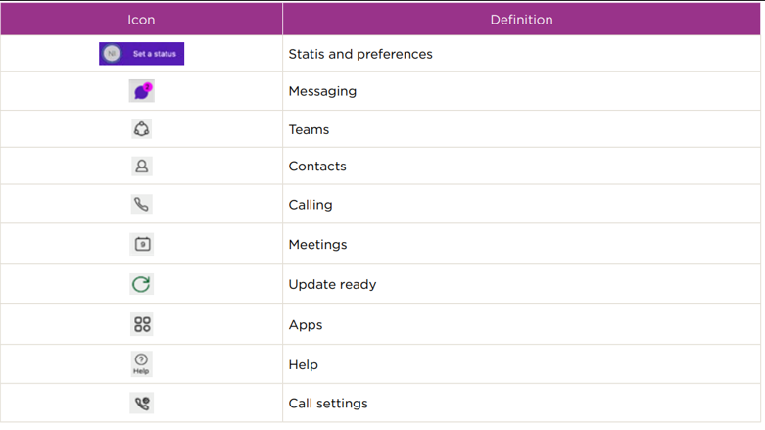Open the Call settings phone icon
Viewport: 765px width, 430px height.
click(x=141, y=404)
